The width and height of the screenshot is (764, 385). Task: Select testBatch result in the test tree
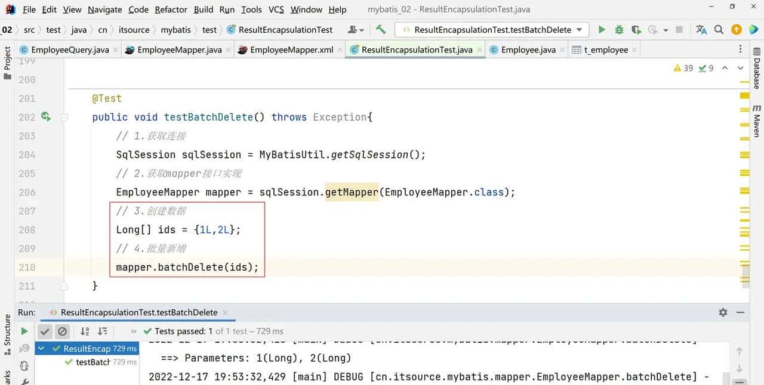93,362
